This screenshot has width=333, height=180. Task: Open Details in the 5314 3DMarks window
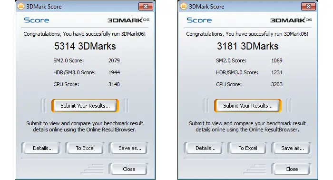tap(41, 148)
